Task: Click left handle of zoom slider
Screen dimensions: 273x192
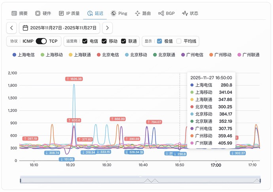Action: click(21, 181)
